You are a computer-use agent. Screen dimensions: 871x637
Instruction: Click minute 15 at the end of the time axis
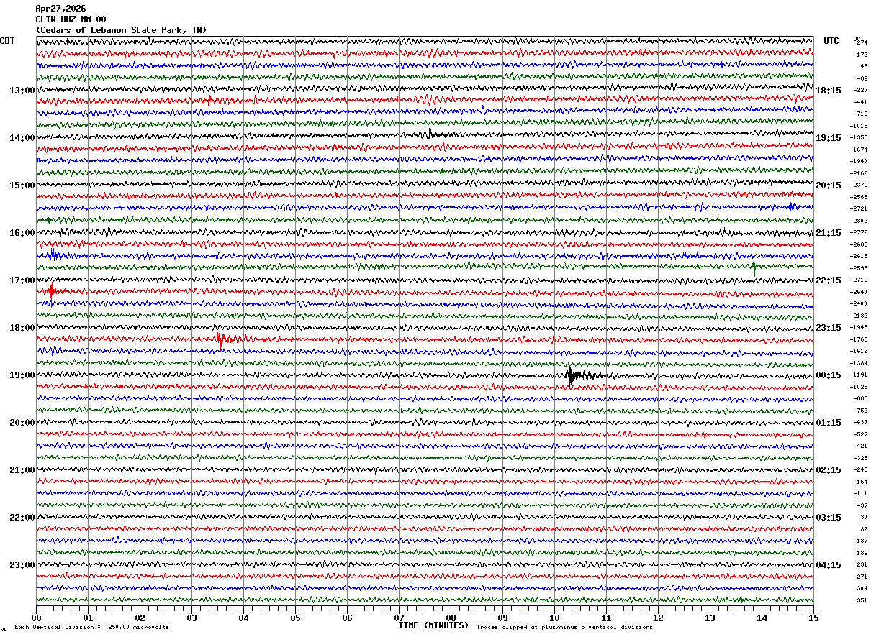(813, 618)
